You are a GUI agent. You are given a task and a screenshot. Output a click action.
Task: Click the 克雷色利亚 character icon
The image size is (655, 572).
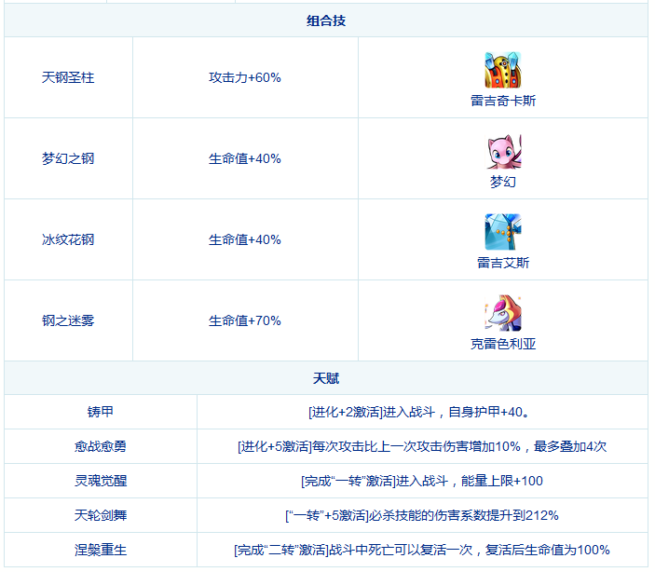tap(503, 313)
